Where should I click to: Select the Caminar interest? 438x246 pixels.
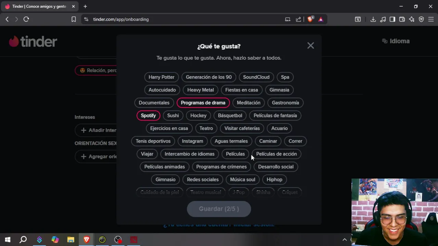(268, 141)
